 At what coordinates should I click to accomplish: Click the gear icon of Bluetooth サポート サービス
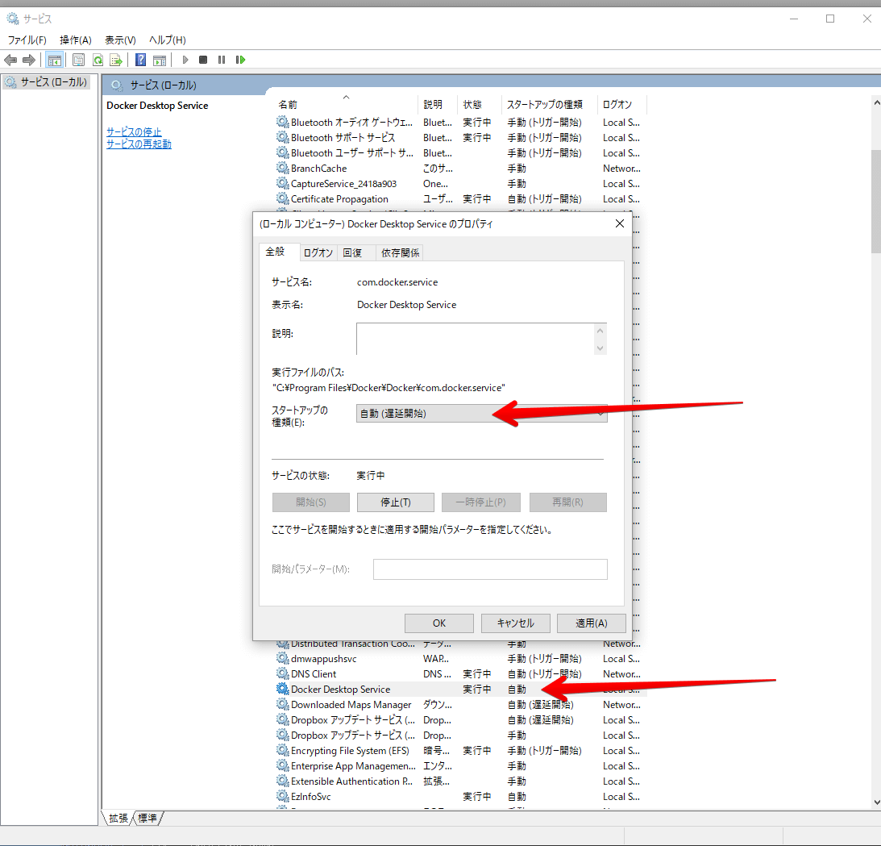click(283, 137)
